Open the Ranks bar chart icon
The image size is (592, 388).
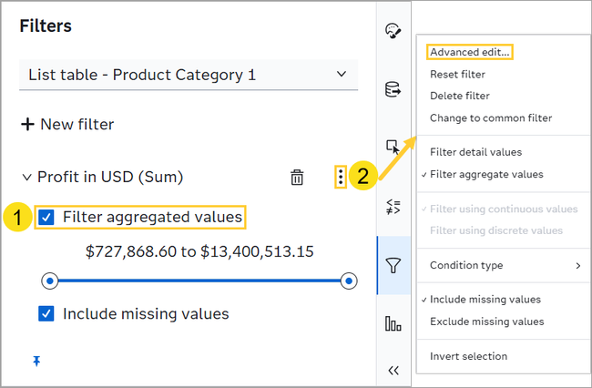coord(393,323)
